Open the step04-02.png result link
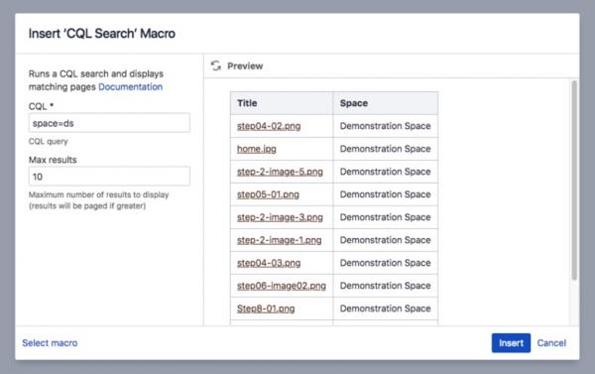The image size is (595, 374). tap(269, 126)
